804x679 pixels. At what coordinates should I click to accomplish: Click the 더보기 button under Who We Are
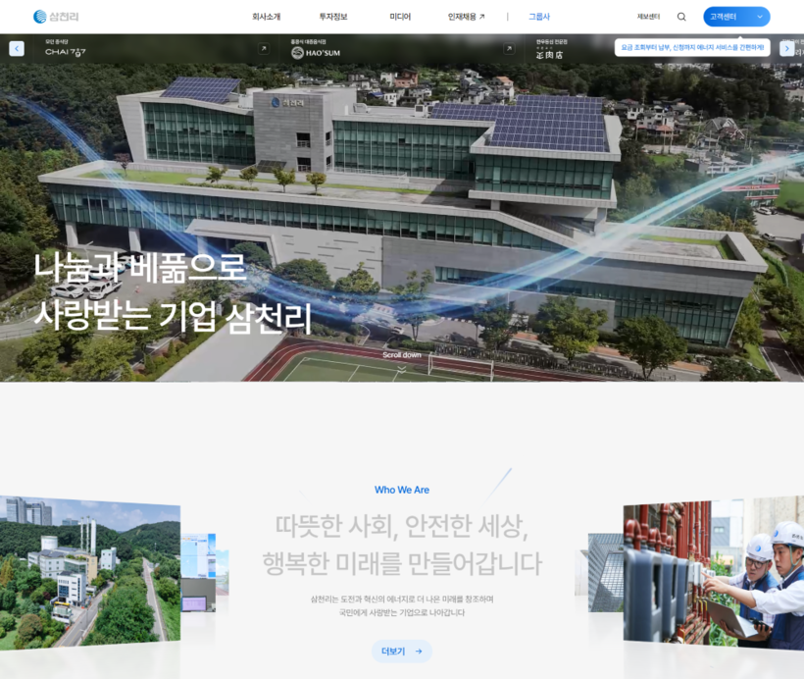click(x=401, y=651)
